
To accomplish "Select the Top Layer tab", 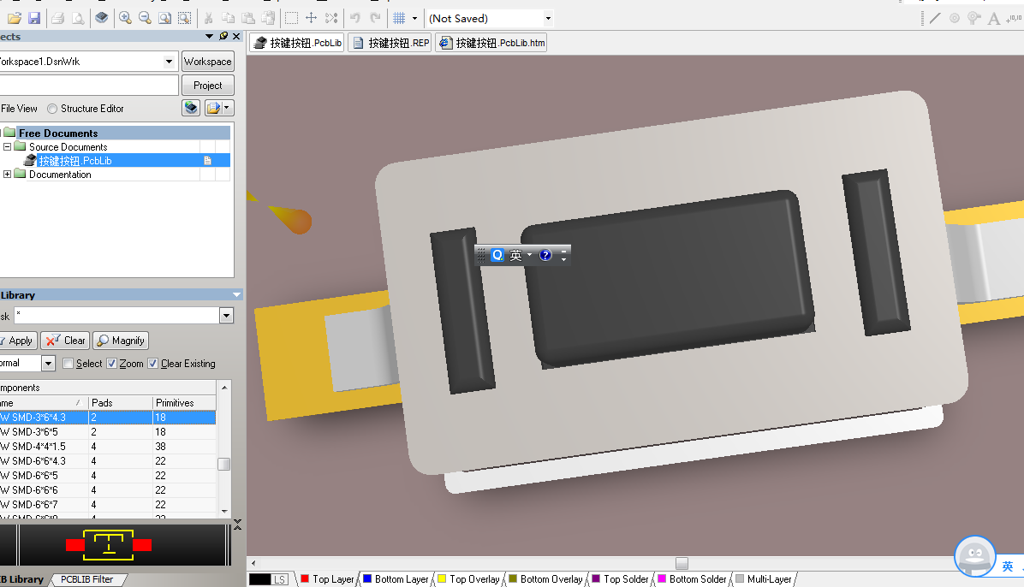I will coord(327,579).
